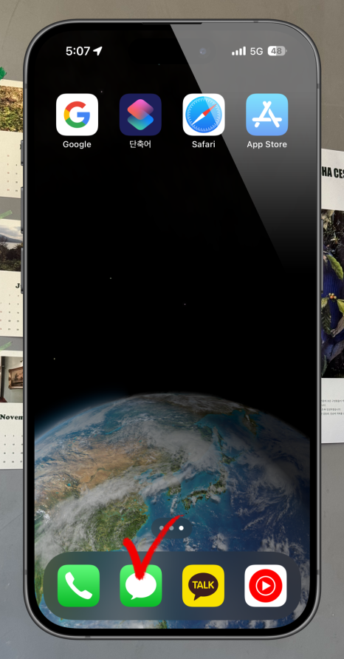Tap the home screen page dots
This screenshot has height=659, width=344.
tap(171, 528)
